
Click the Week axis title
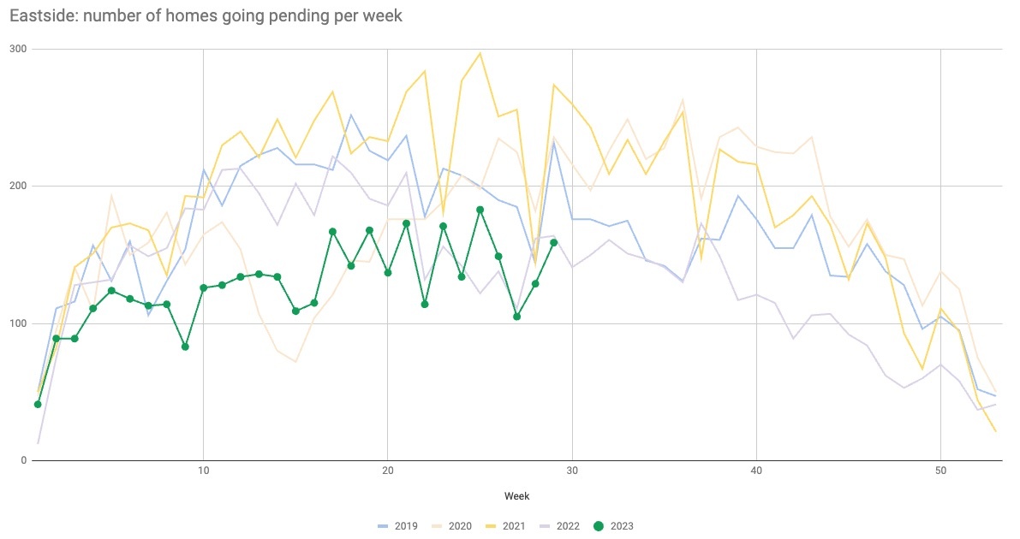(516, 495)
